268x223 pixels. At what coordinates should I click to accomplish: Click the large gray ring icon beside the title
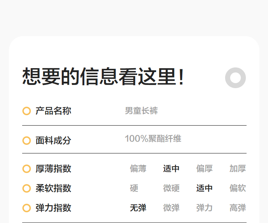click(235, 77)
